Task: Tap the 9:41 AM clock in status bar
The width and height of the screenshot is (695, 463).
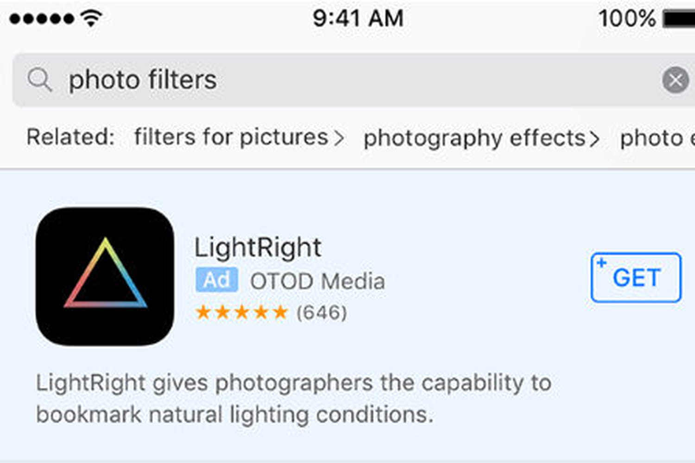Action: point(358,19)
